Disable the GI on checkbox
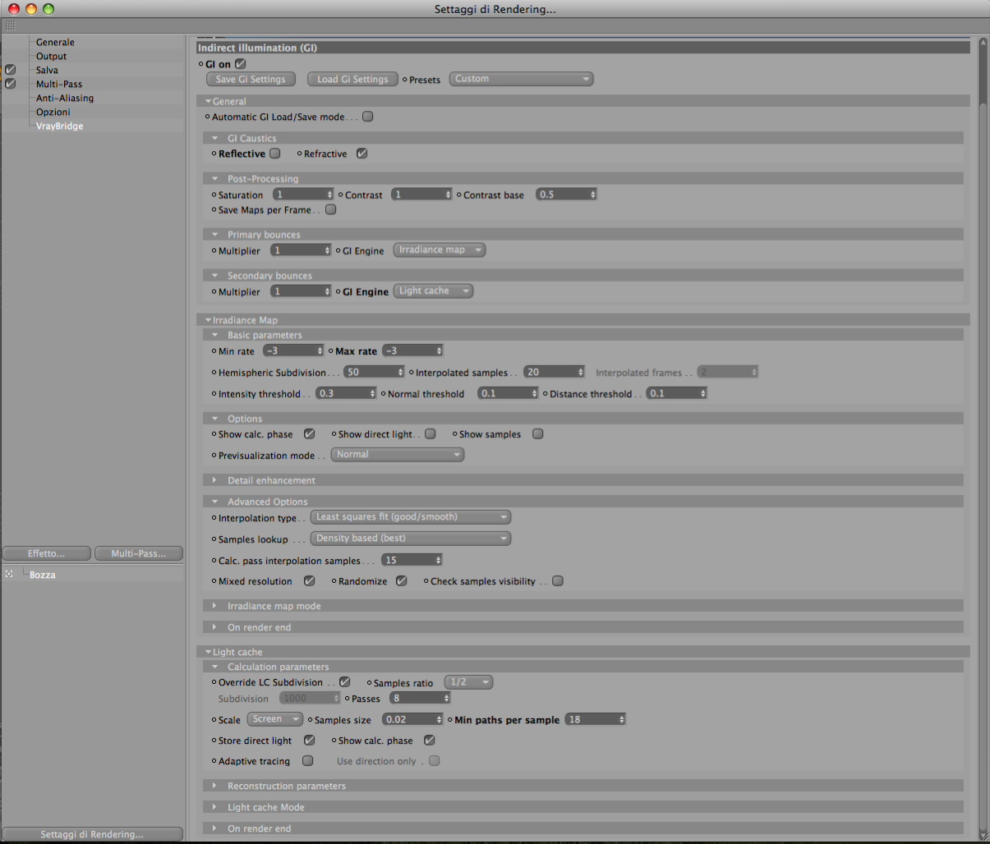 (241, 64)
